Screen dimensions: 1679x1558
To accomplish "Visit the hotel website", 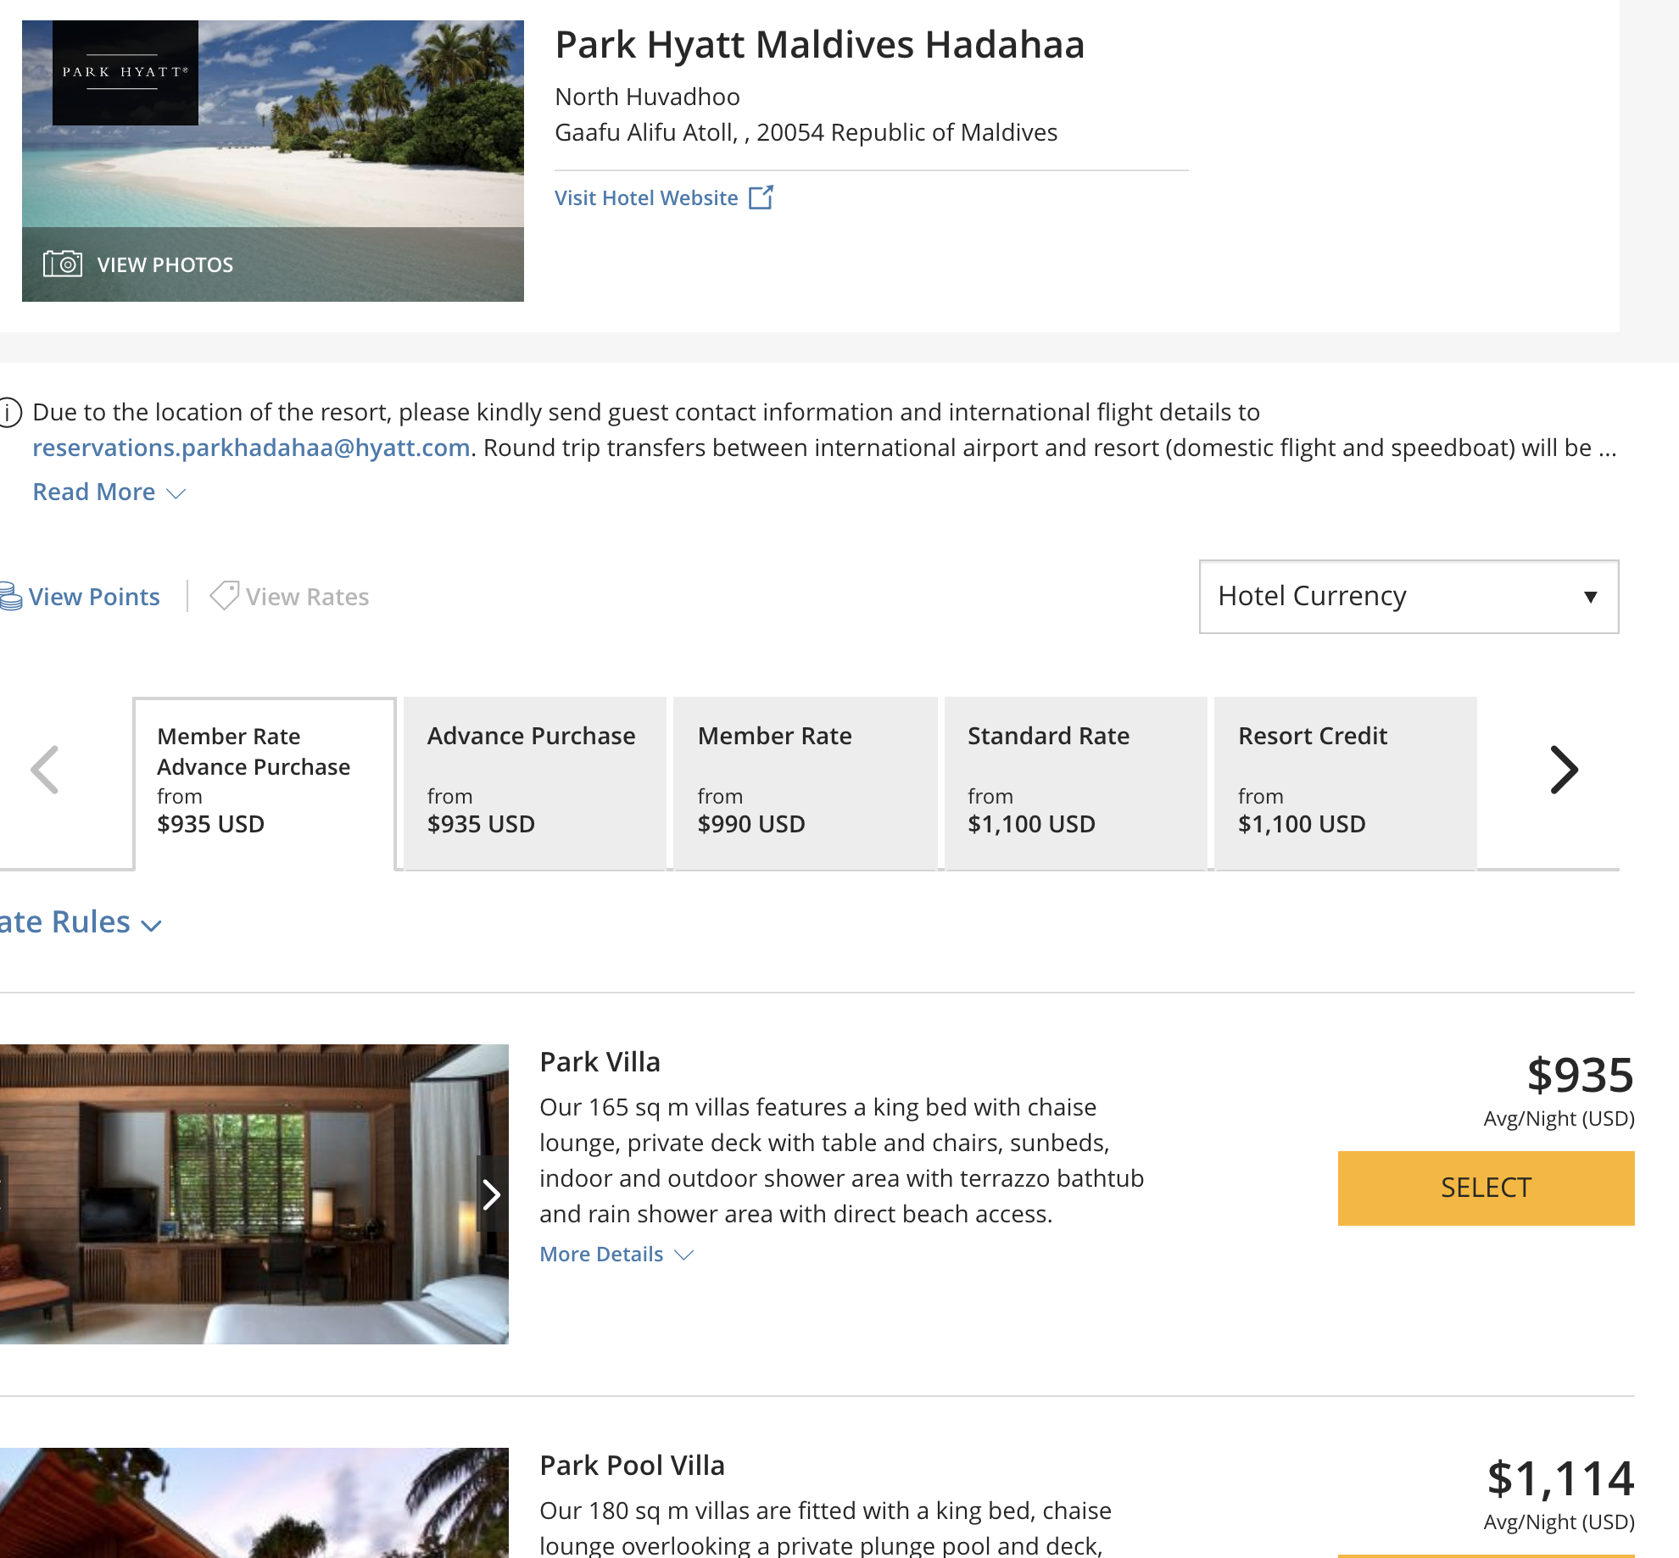I will click(x=647, y=198).
